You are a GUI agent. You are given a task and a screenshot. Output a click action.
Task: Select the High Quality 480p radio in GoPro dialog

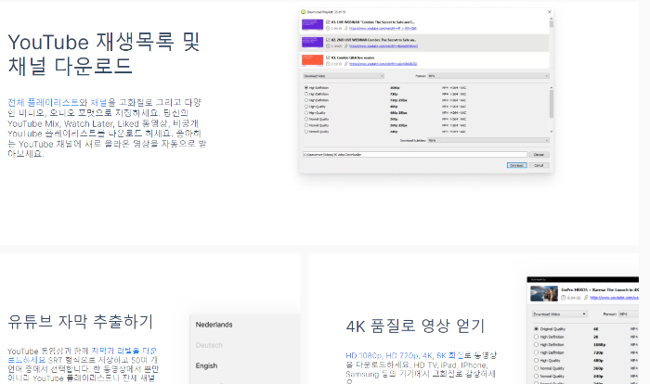click(x=536, y=361)
